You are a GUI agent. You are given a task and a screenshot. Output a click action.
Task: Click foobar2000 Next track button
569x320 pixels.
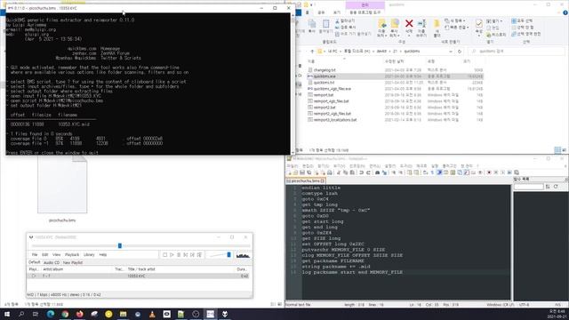192,255
